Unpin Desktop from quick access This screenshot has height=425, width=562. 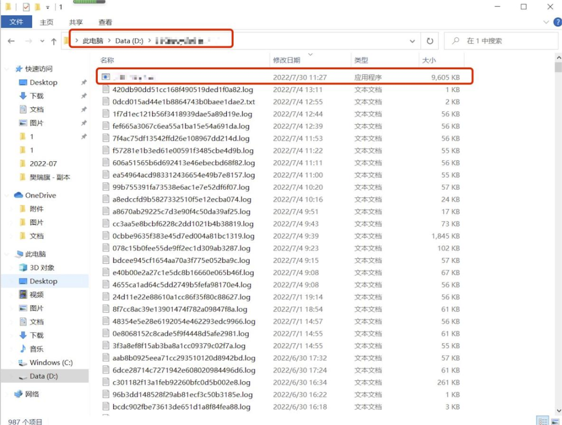tap(84, 82)
